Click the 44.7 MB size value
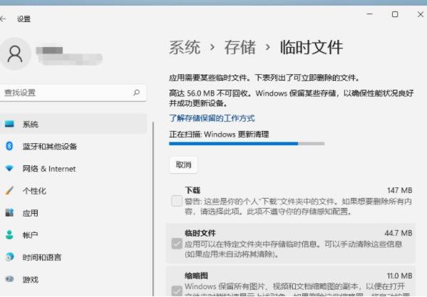Image resolution: width=427 pixels, height=297 pixels. (398, 233)
